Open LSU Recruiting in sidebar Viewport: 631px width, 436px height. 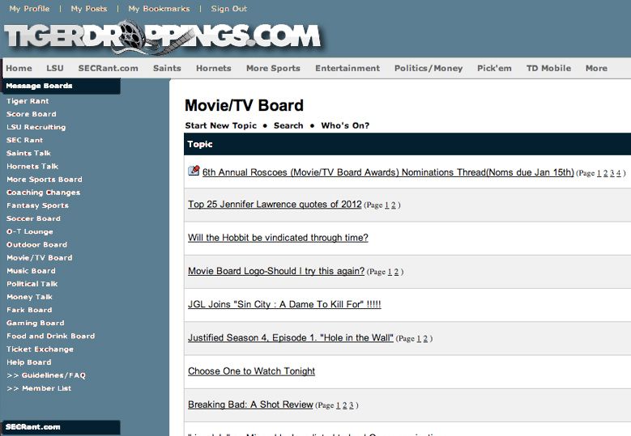[x=36, y=127]
